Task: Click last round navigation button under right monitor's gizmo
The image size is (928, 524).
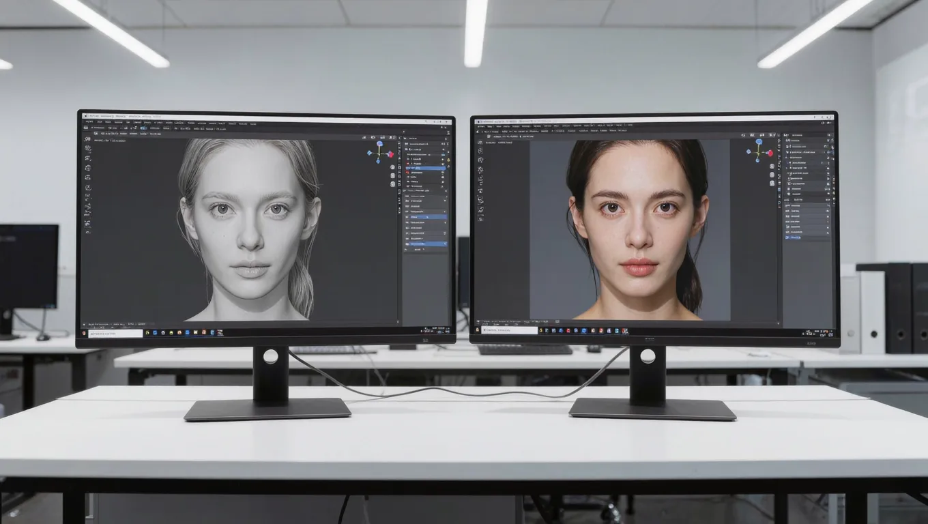Action: tap(772, 183)
